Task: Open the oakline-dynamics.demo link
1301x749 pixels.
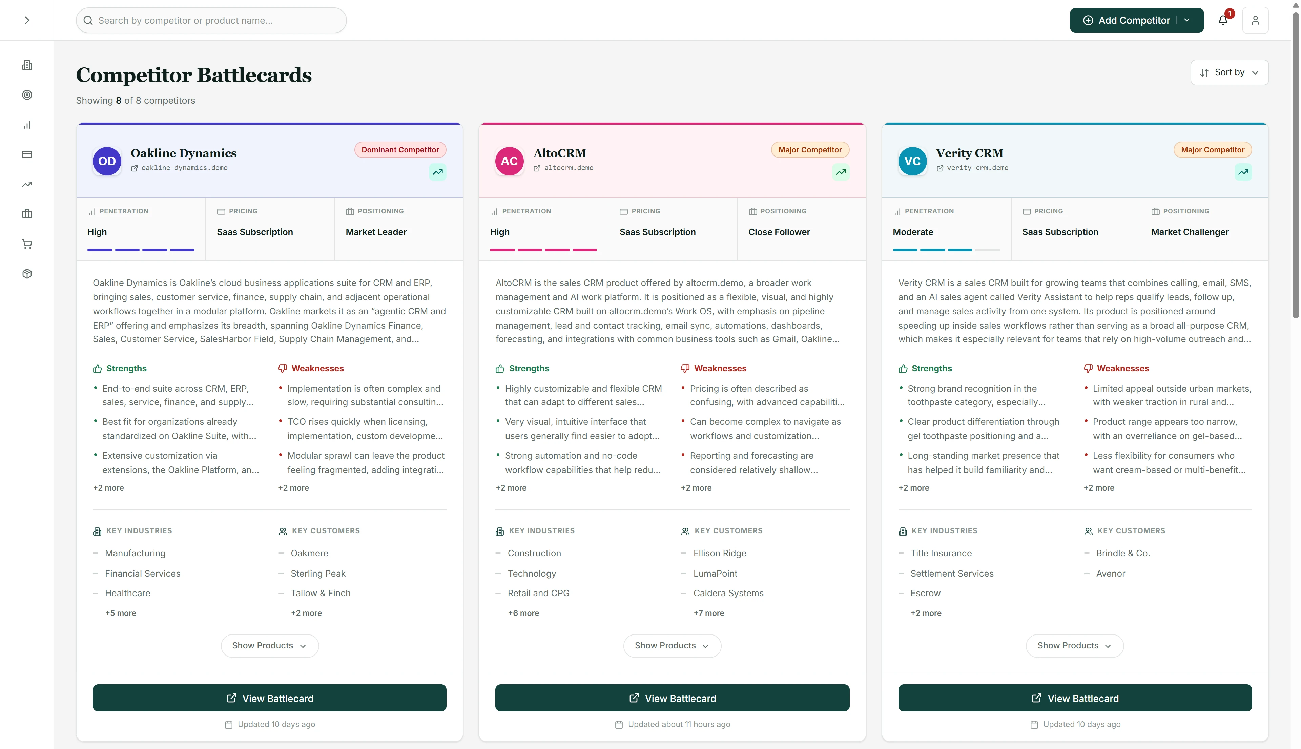Action: pyautogui.click(x=180, y=168)
